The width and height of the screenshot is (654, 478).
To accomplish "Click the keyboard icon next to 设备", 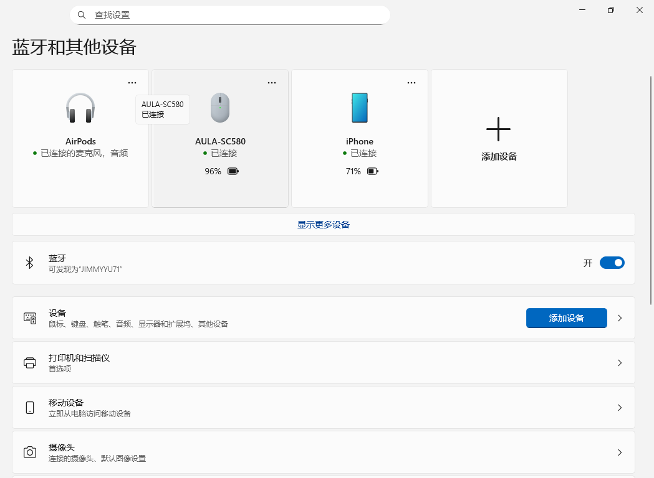I will (29, 317).
